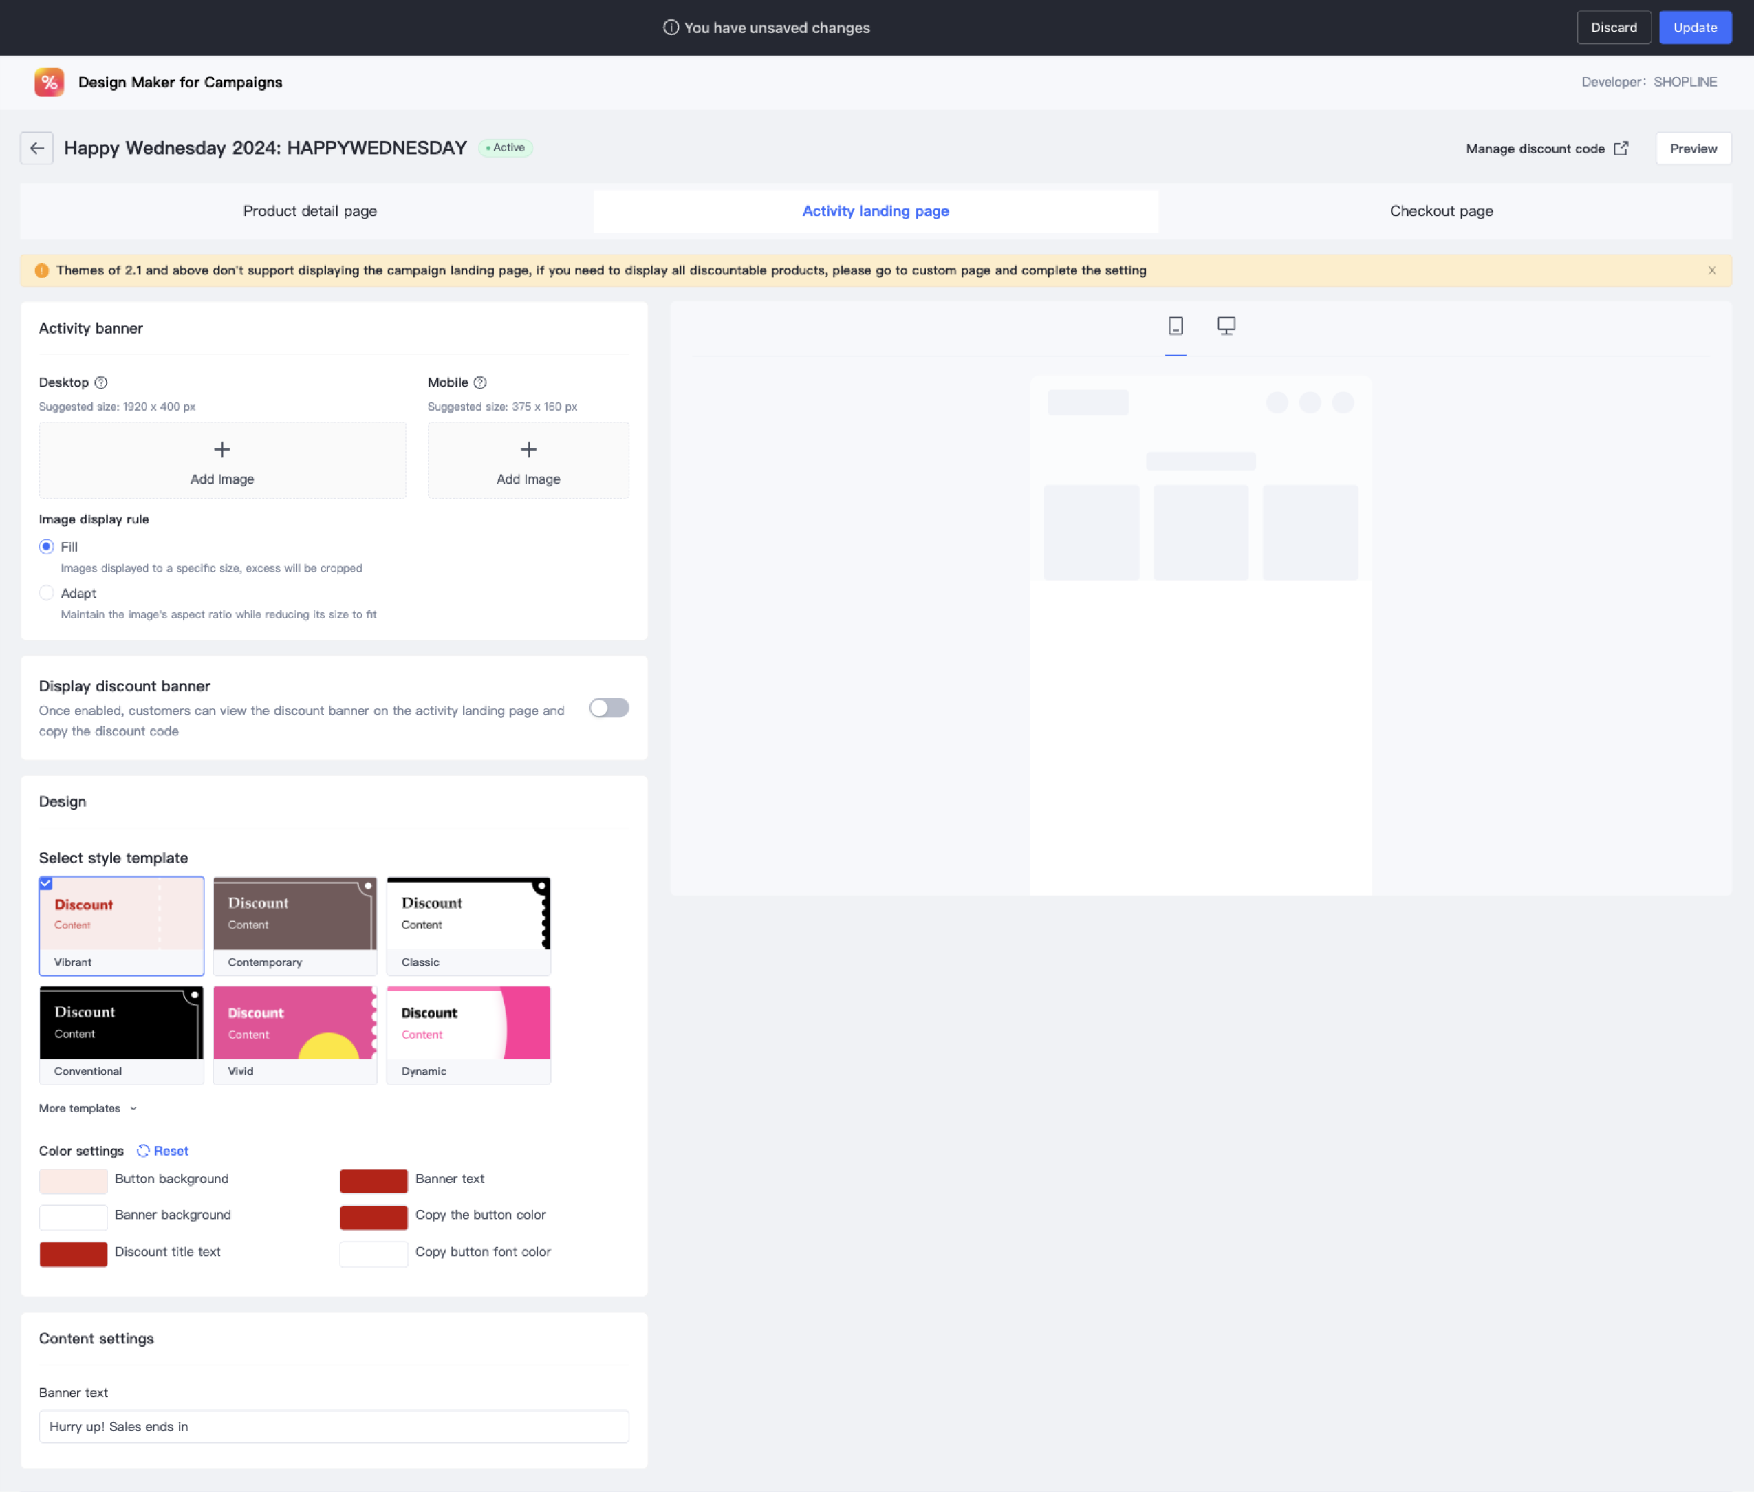Image resolution: width=1754 pixels, height=1492 pixels.
Task: Switch preview to desktop monitor icon
Action: [x=1226, y=325]
